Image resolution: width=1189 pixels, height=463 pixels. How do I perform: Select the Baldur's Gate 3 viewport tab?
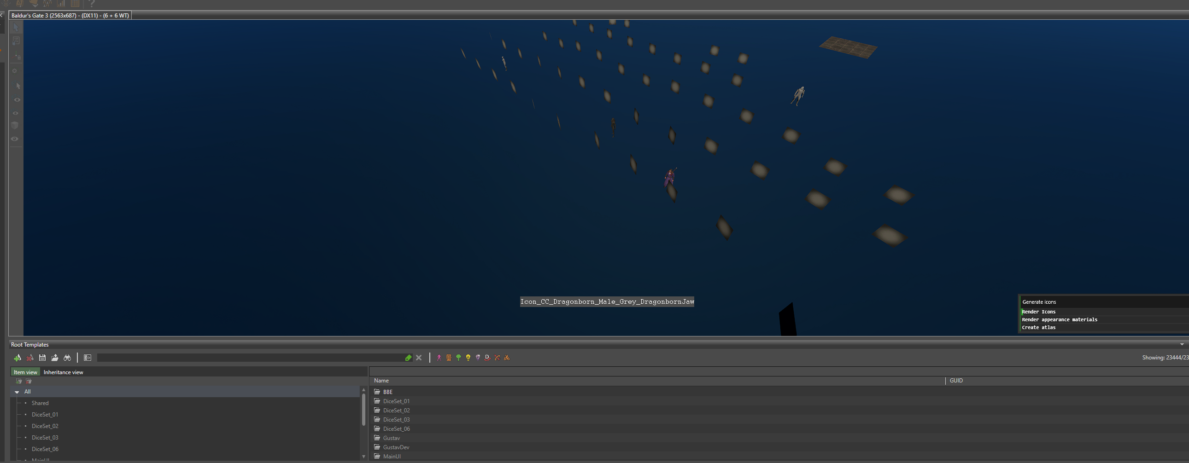(x=70, y=16)
